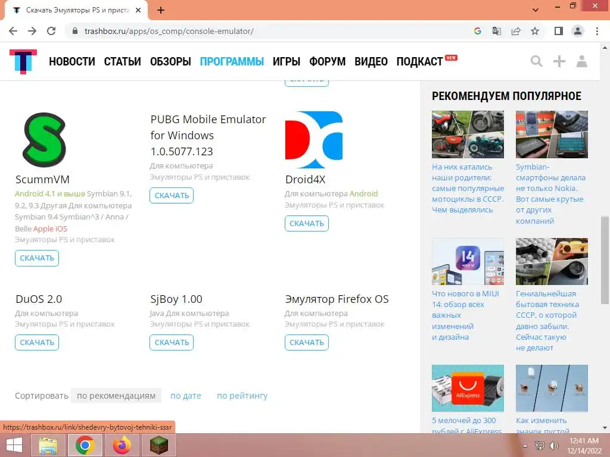This screenshot has height=457, width=610.
Task: Click the ScummVM green S icon
Action: coord(44,140)
